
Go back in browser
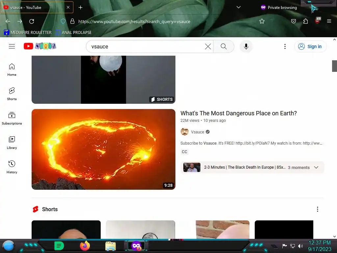point(8,21)
